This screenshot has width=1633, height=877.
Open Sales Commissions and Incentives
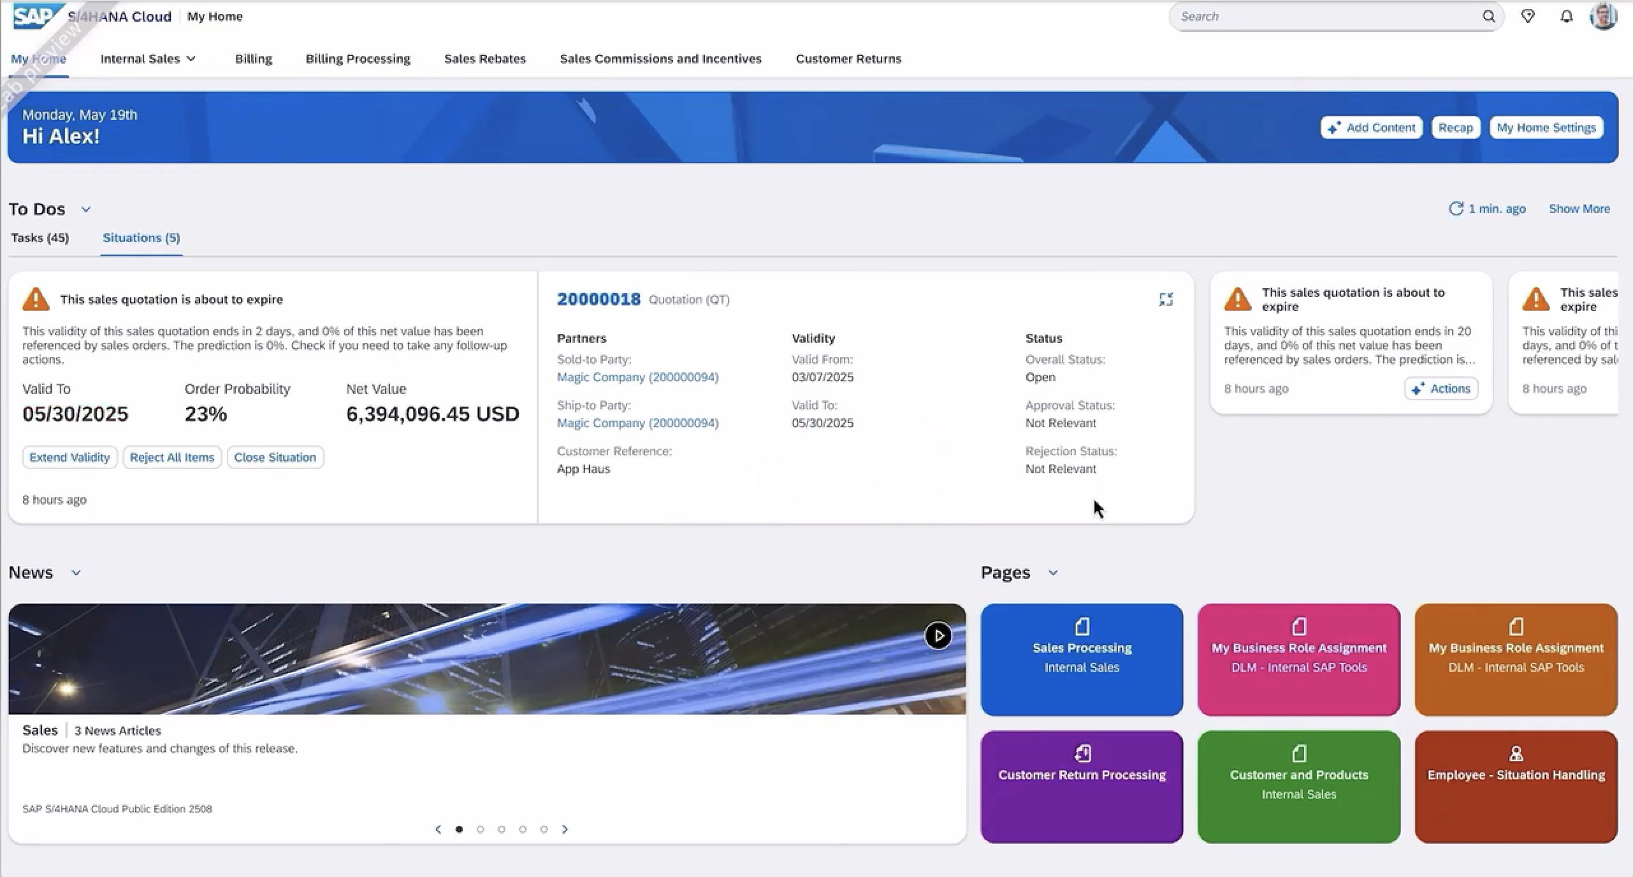coord(660,59)
